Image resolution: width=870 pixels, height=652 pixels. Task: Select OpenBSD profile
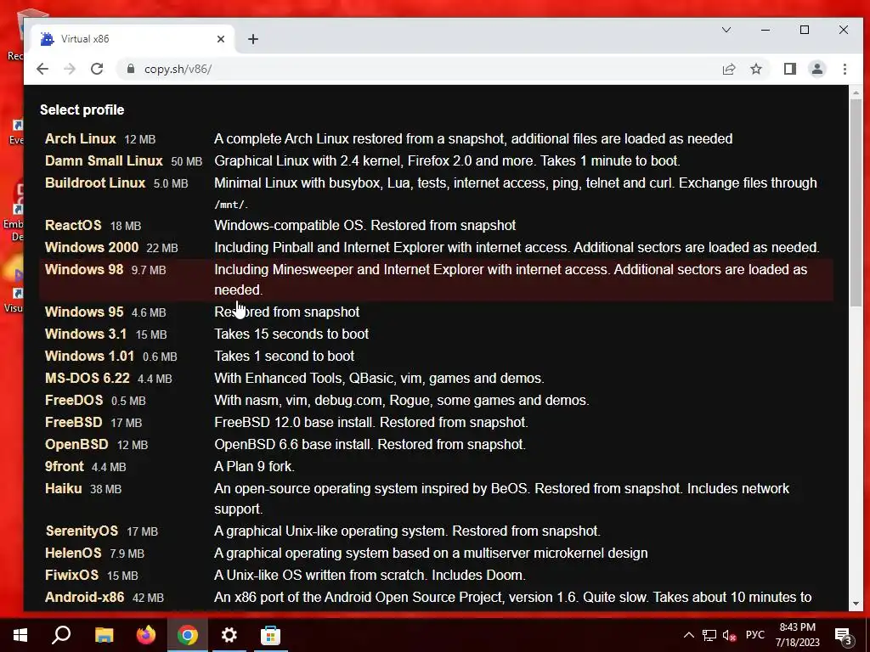76,445
